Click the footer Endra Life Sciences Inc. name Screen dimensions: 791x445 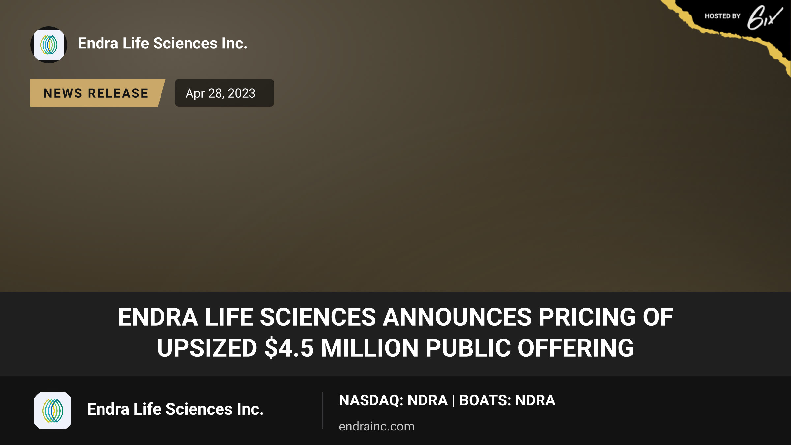click(x=175, y=409)
